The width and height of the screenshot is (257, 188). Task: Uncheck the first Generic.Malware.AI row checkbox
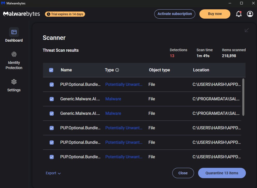pos(52,99)
